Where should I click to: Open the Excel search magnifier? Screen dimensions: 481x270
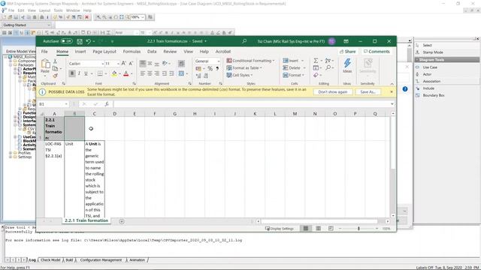[x=244, y=41]
